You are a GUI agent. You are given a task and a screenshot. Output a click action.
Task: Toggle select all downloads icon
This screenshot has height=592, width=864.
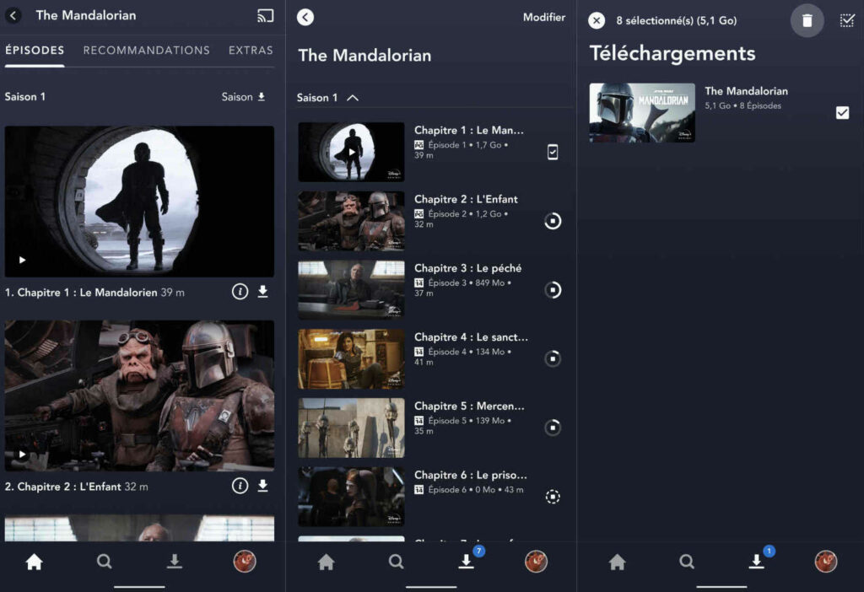[x=847, y=20]
